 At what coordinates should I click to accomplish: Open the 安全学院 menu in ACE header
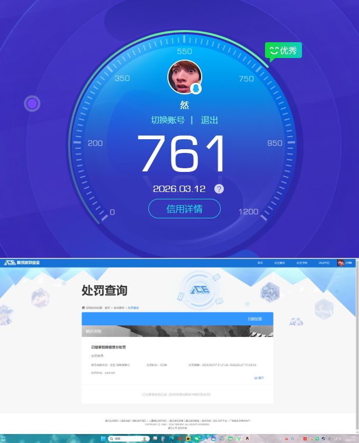301,263
